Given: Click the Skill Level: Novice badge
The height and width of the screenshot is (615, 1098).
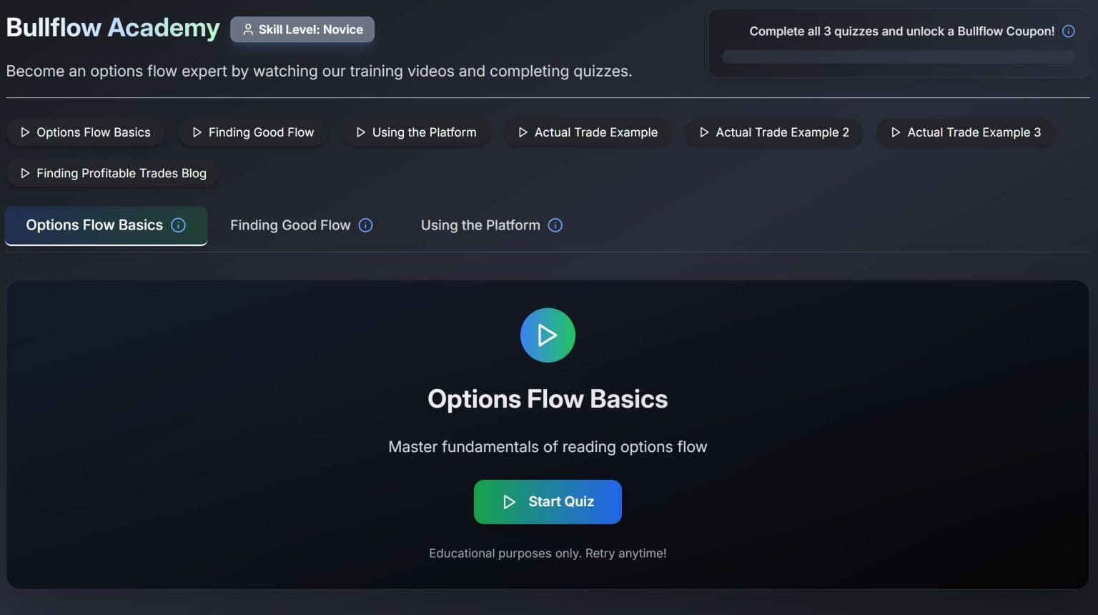Looking at the screenshot, I should (x=302, y=29).
